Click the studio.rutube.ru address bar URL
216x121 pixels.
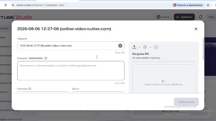tap(40, 5)
